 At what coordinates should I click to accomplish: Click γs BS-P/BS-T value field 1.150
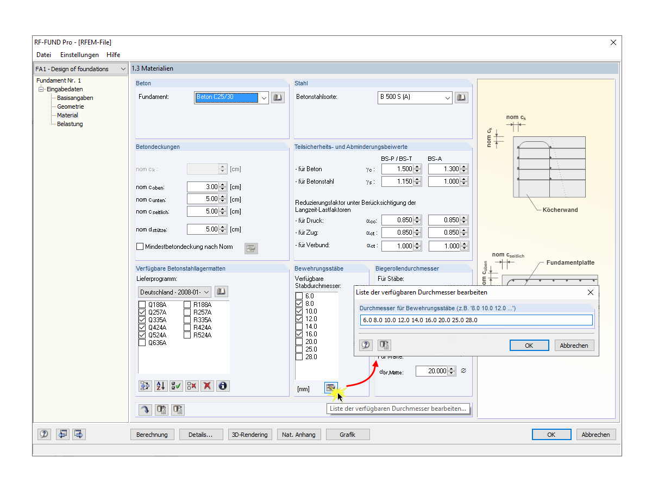[x=397, y=181]
